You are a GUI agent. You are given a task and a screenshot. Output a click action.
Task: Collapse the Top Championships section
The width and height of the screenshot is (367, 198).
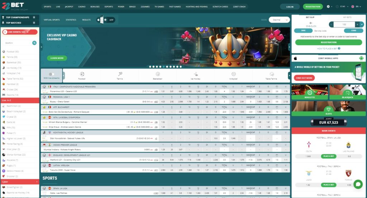(x=34, y=17)
